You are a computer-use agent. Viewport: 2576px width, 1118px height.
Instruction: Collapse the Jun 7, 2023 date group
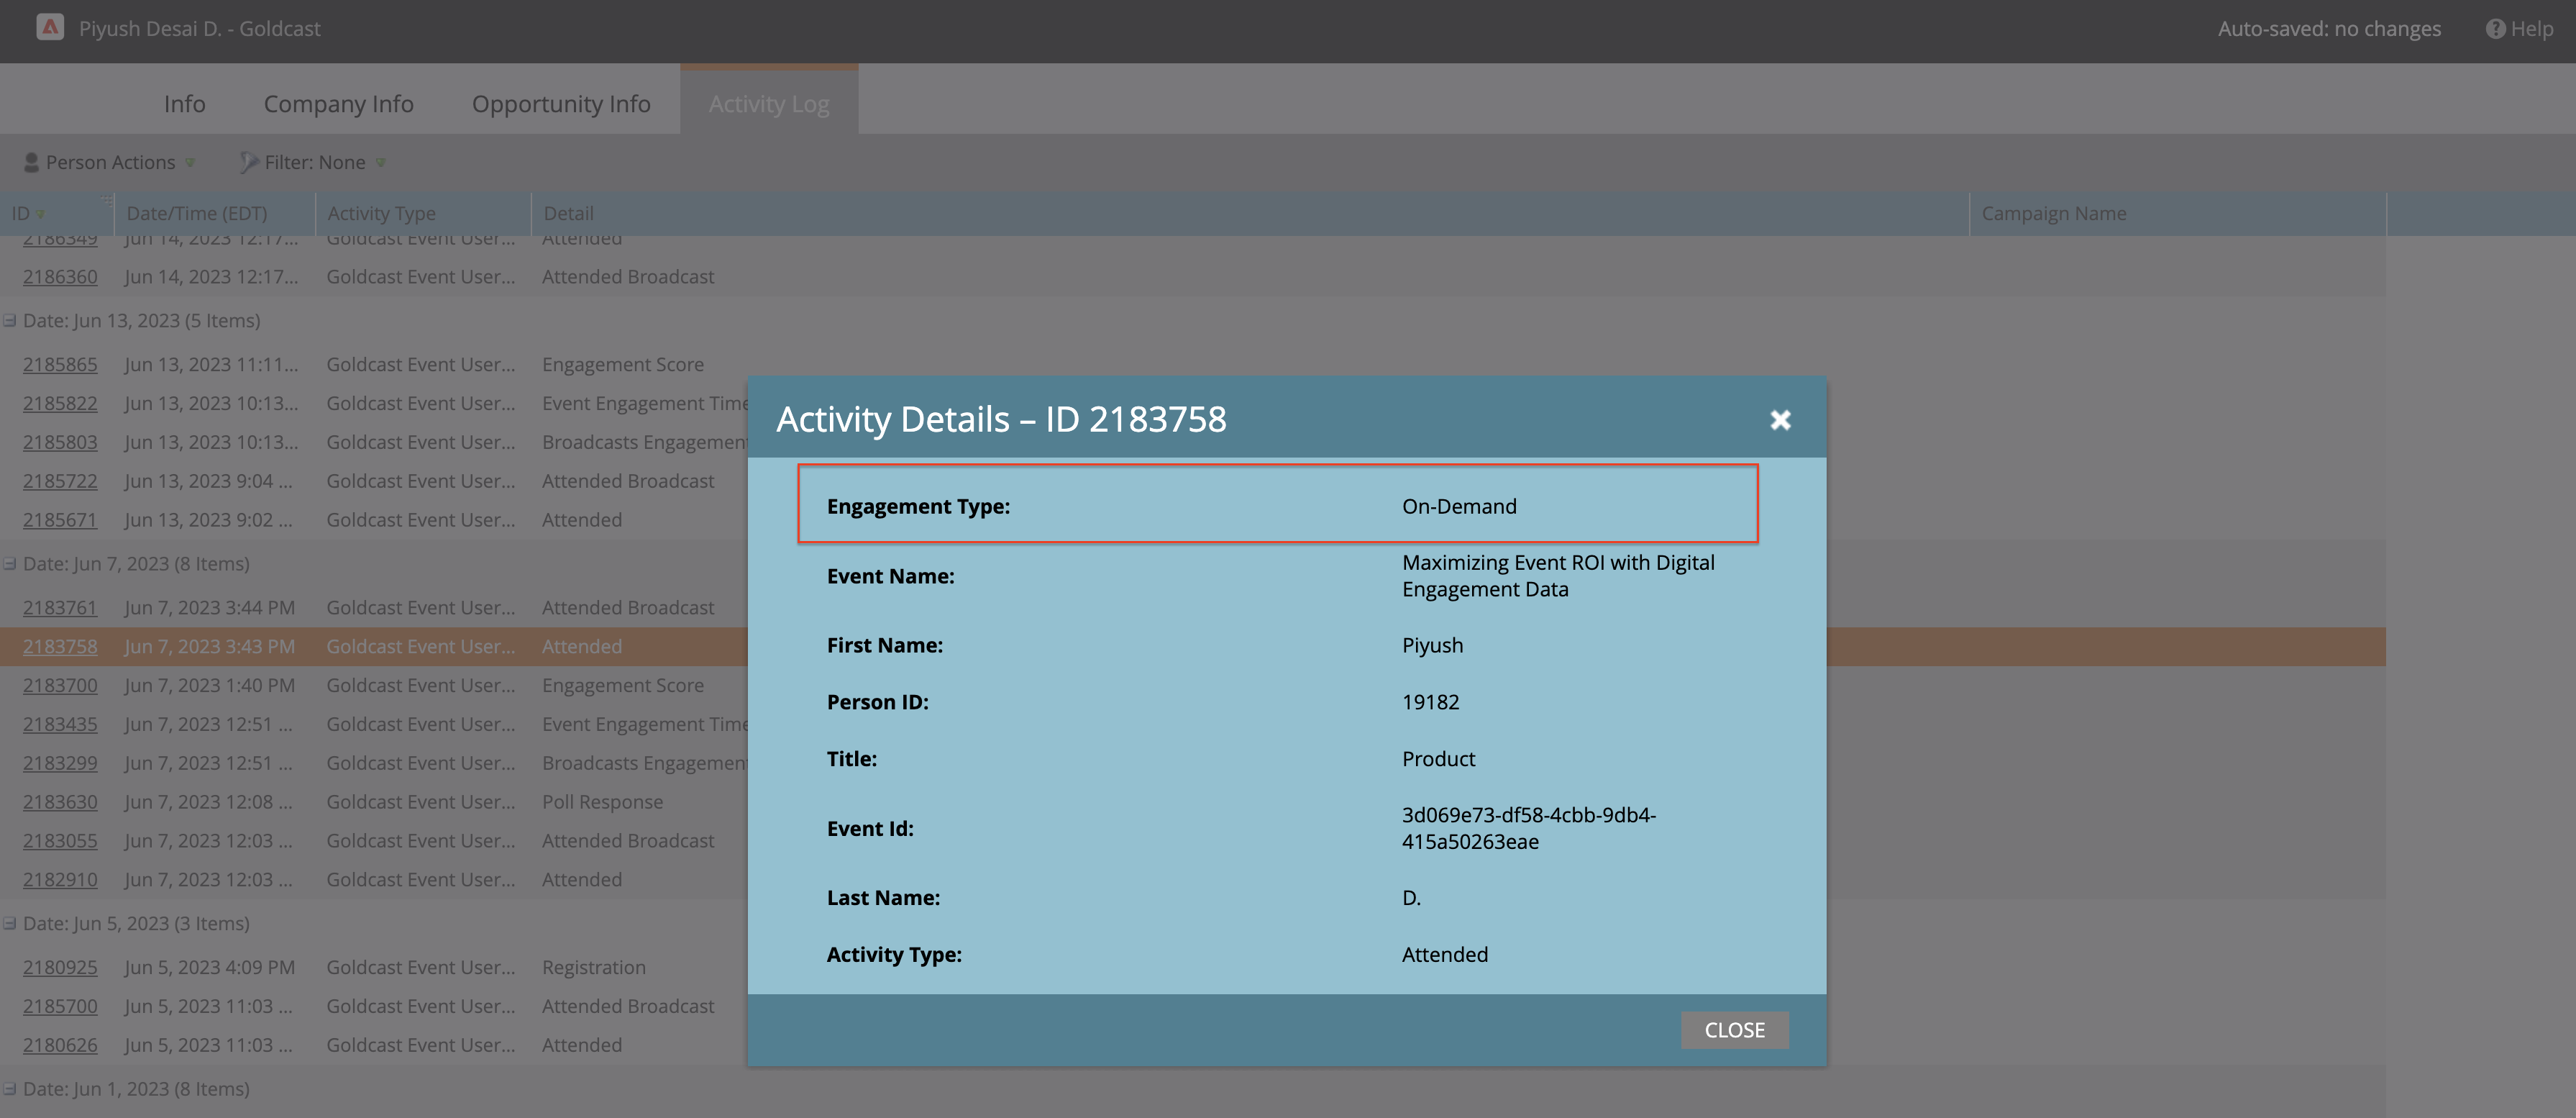coord(10,564)
